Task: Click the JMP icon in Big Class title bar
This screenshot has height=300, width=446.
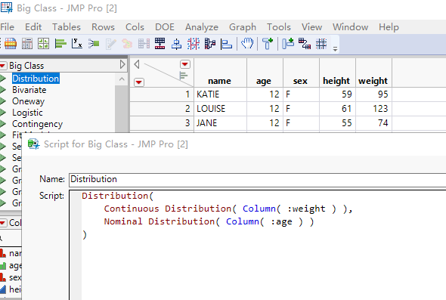Action: tap(6, 8)
